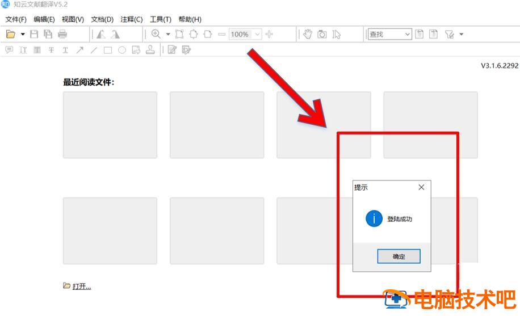Click the actual size page icon

179,34
